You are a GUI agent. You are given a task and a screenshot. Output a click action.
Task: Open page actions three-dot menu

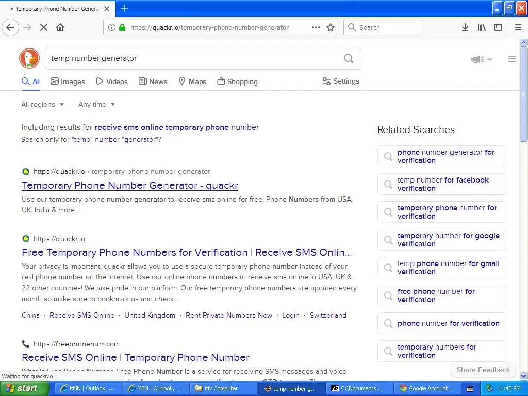(316, 27)
